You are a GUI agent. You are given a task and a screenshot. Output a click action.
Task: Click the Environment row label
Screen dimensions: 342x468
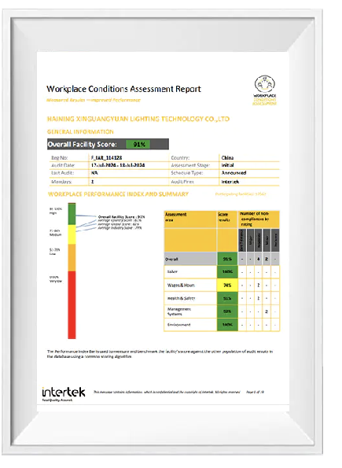coord(178,324)
